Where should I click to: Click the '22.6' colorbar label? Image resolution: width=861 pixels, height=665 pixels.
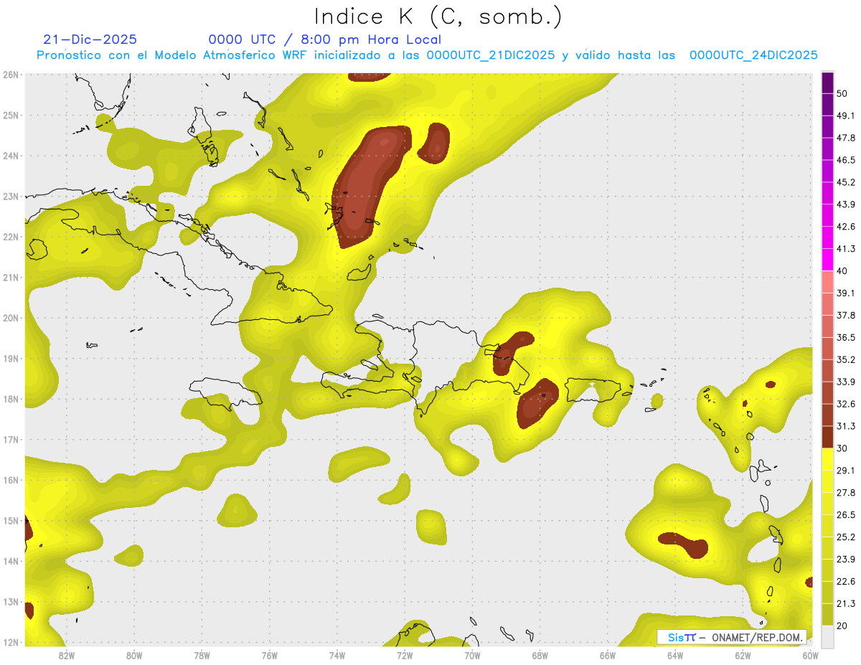click(x=846, y=582)
